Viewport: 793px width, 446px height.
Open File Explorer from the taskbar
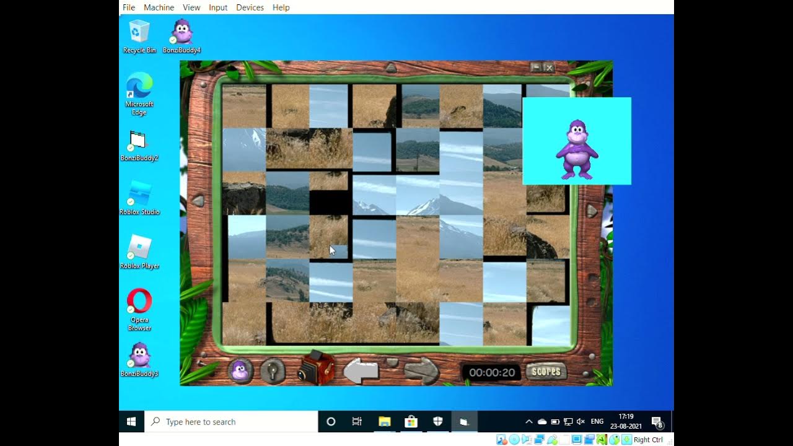point(385,421)
